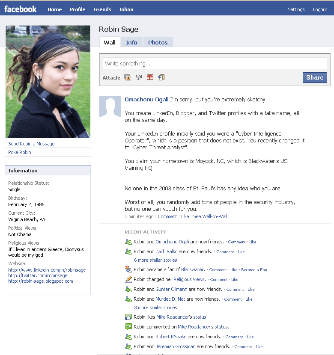Open Gunter Ollmann's profile link
334x355 pixels.
point(171,289)
